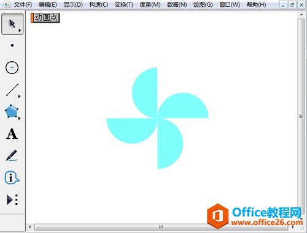Select the Text tool

[x=12, y=134]
